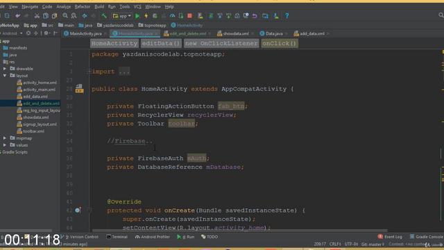Open the Git: master branch selector
Image resolution: width=444 pixels, height=250 pixels.
point(373,244)
